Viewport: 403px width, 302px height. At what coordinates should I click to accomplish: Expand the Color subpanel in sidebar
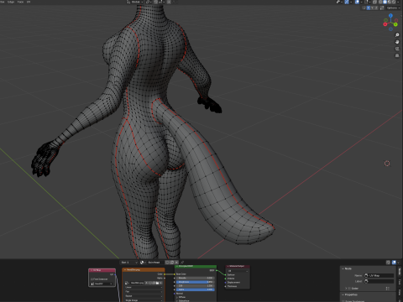[x=346, y=289]
